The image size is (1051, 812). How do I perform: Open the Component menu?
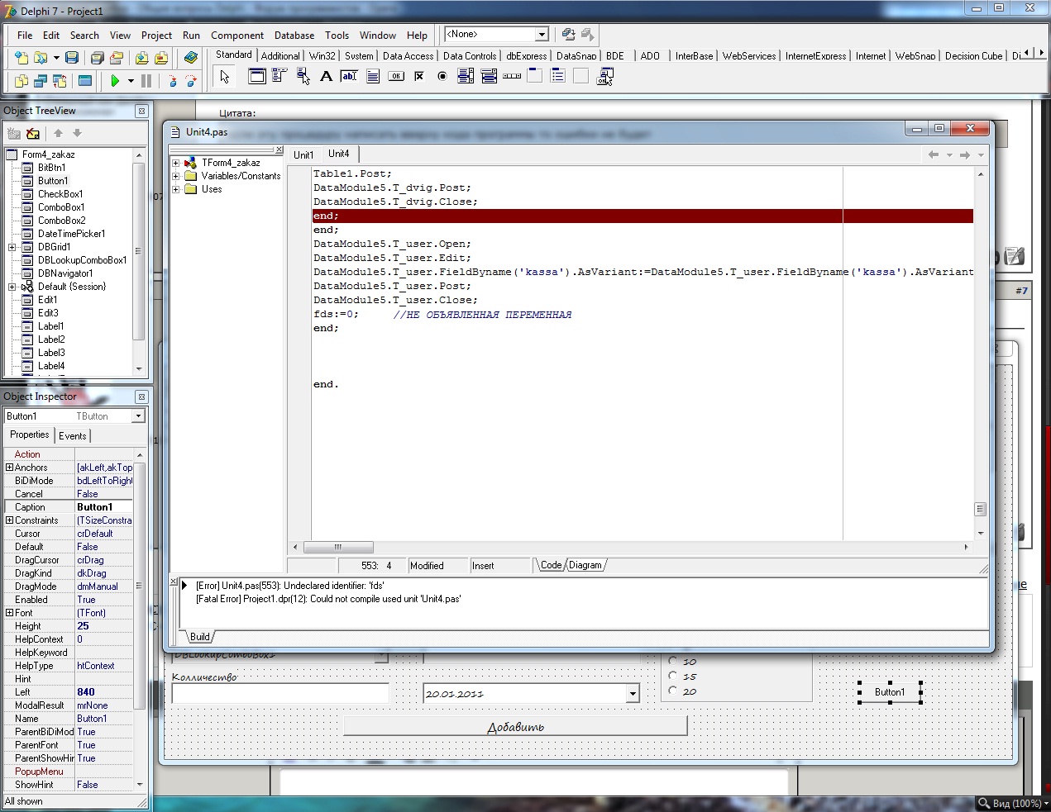click(237, 36)
